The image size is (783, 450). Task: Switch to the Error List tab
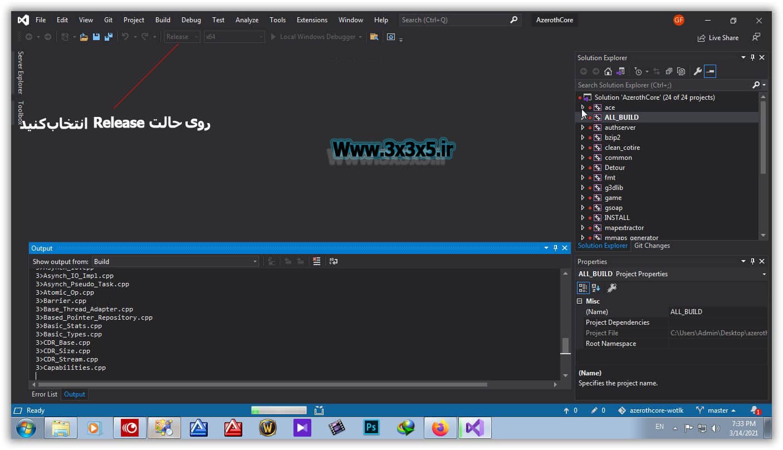point(45,394)
